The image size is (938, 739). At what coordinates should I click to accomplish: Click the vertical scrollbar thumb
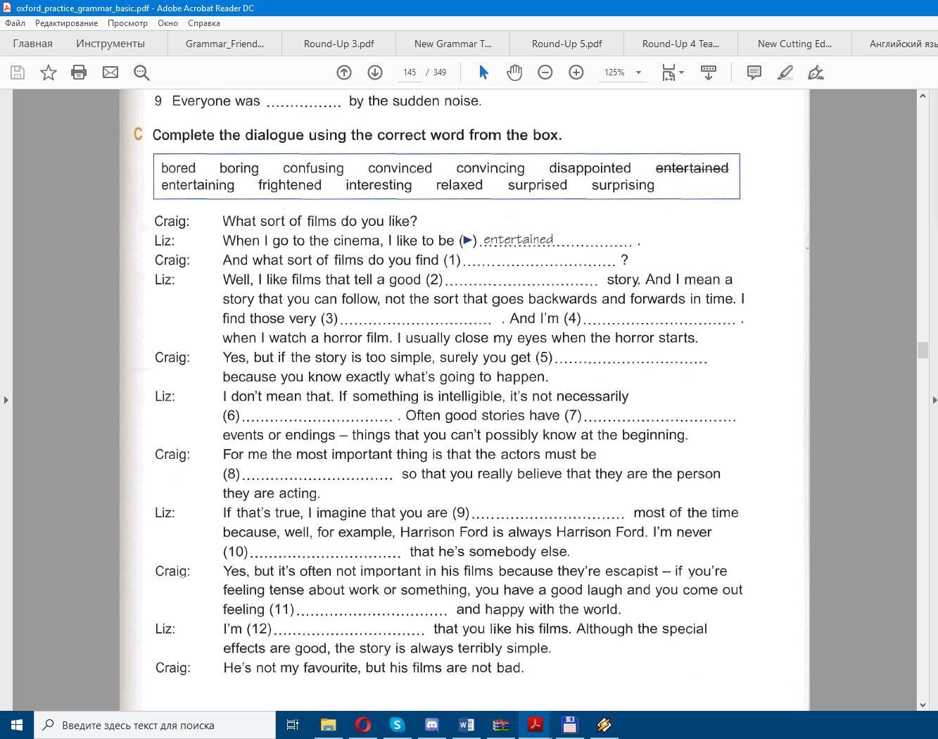click(923, 350)
